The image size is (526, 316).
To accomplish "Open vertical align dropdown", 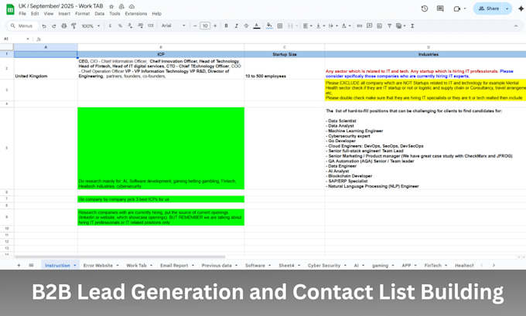I will (320, 25).
